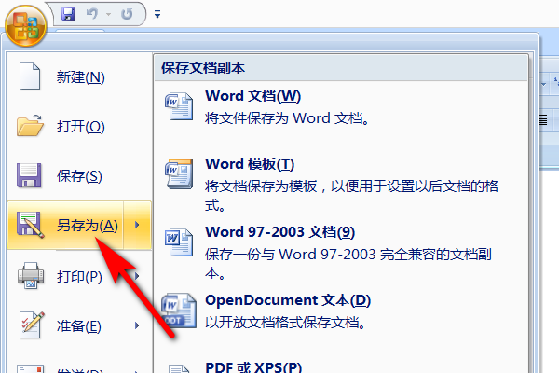Click the Redo icon in Quick Access Toolbar
This screenshot has width=559, height=373.
coord(127,14)
